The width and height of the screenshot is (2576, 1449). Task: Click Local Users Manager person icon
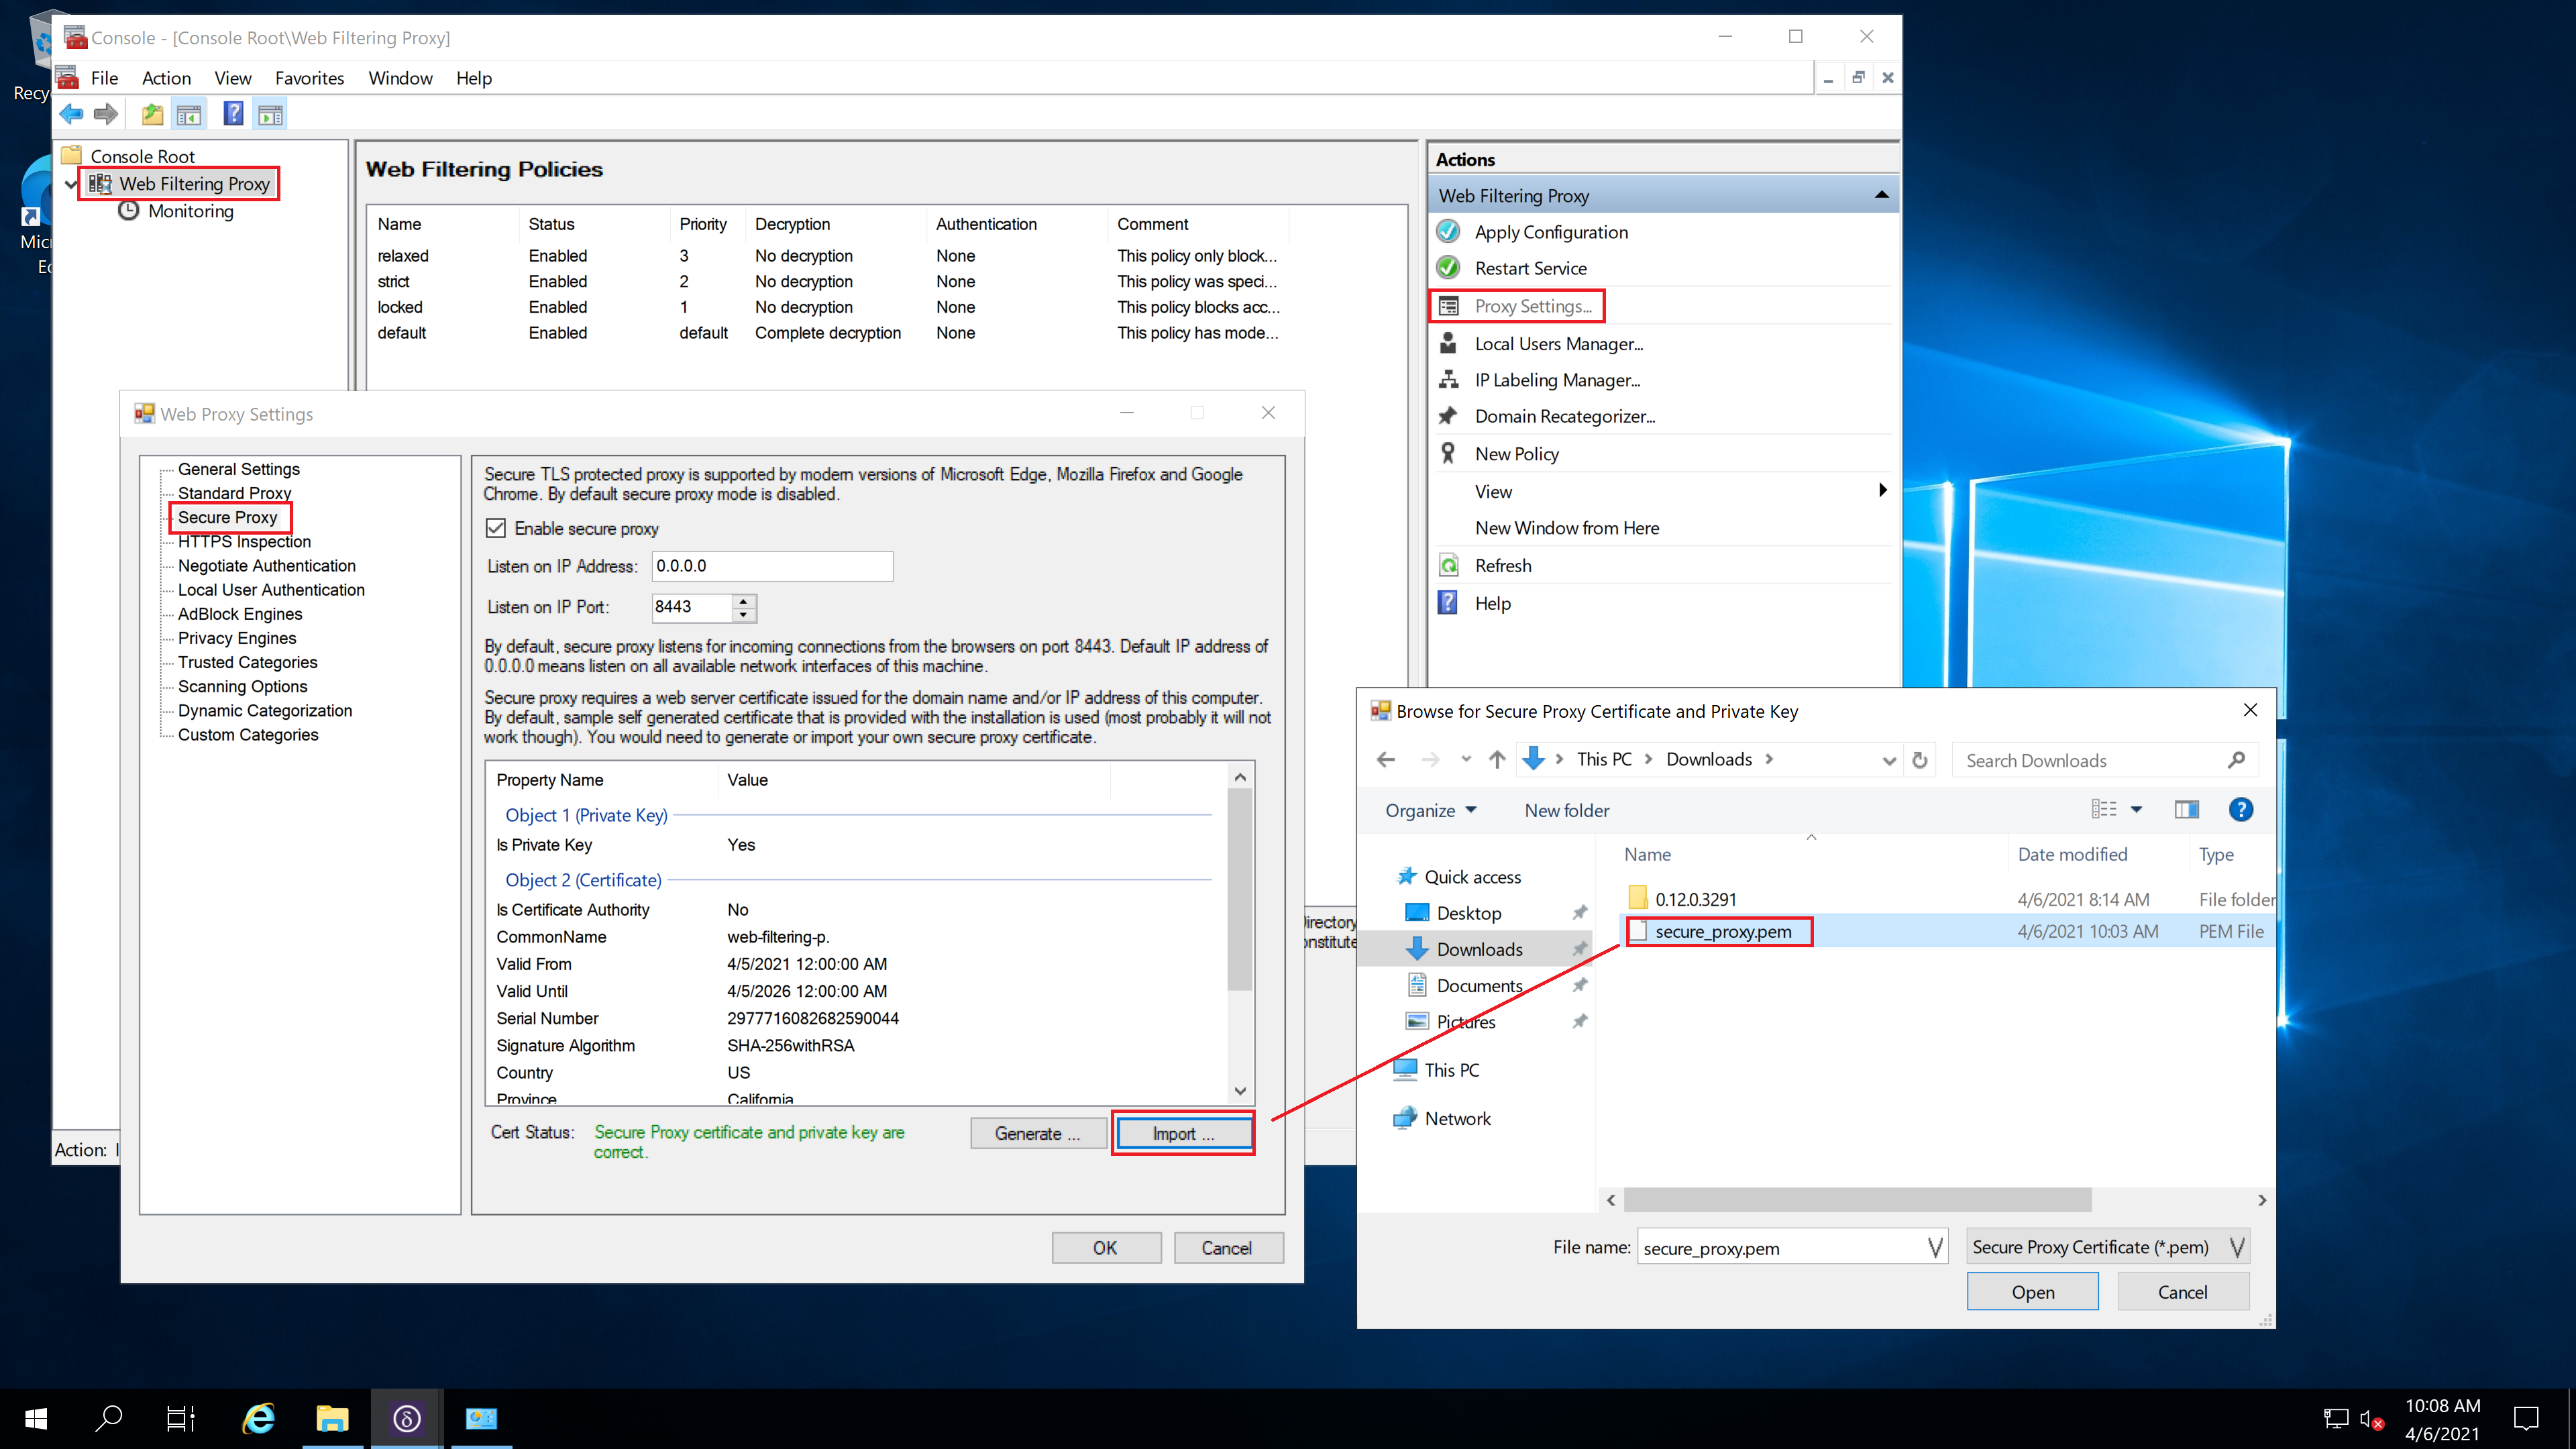click(1448, 343)
